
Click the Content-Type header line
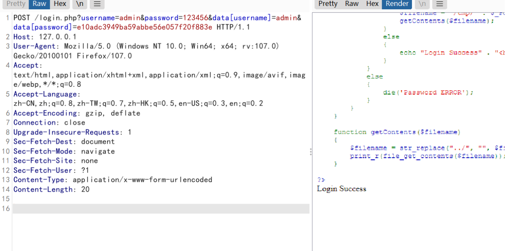pyautogui.click(x=113, y=180)
